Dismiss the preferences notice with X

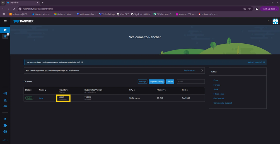pos(202,71)
